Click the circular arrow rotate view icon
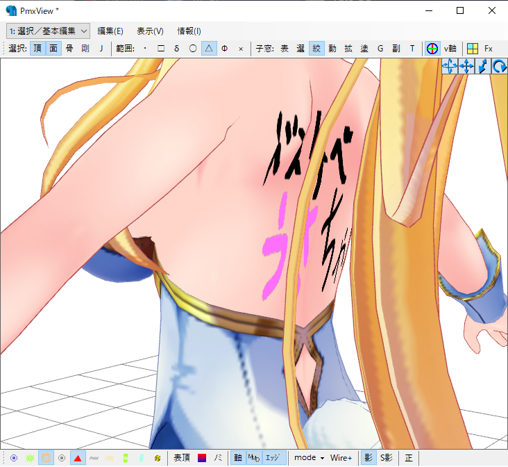 (x=499, y=67)
